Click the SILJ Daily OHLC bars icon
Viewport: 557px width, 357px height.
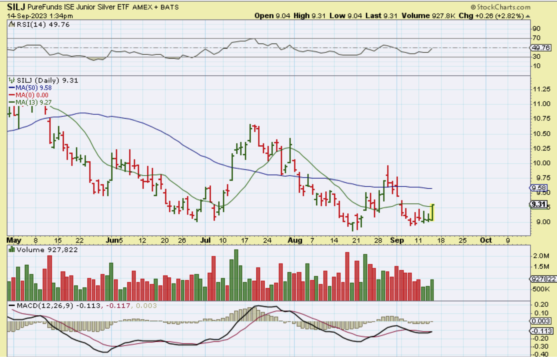[x=12, y=80]
